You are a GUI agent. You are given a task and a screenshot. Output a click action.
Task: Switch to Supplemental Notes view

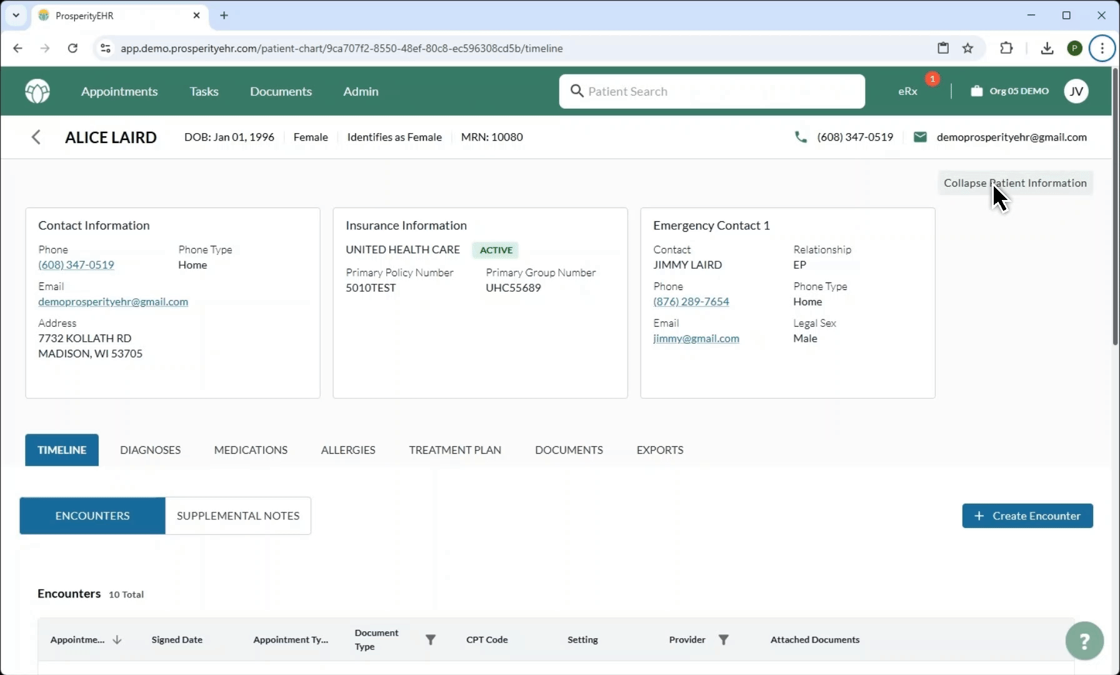coord(238,516)
